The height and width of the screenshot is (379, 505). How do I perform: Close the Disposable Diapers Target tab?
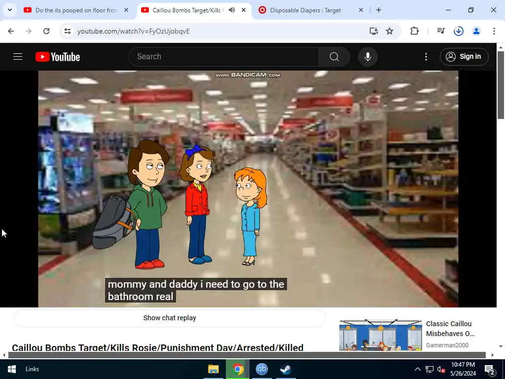tap(361, 10)
